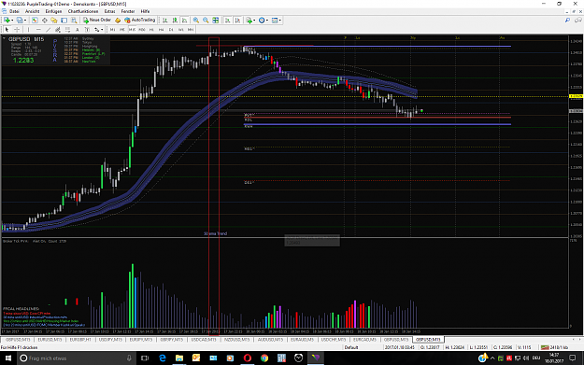584x365 pixels.
Task: Open the Datei menu
Action: point(14,11)
